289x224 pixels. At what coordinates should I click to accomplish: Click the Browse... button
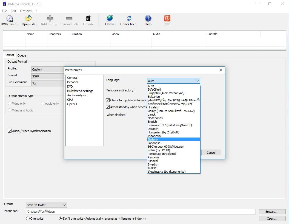tap(272, 212)
